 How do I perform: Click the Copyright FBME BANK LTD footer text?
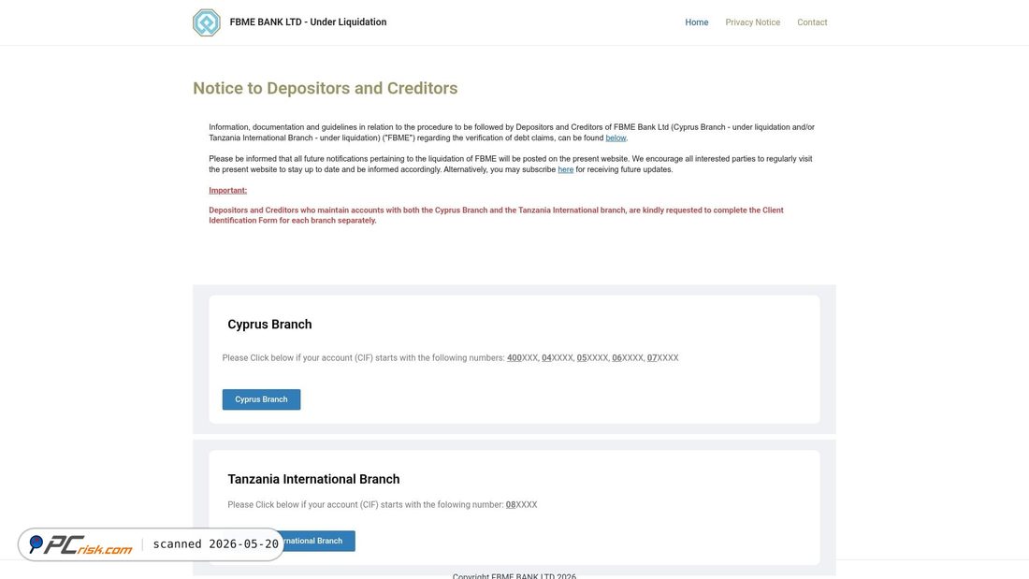coord(514,575)
